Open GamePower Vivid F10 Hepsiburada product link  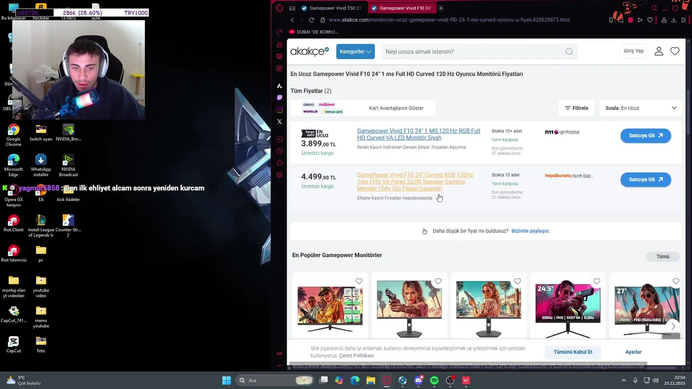415,182
